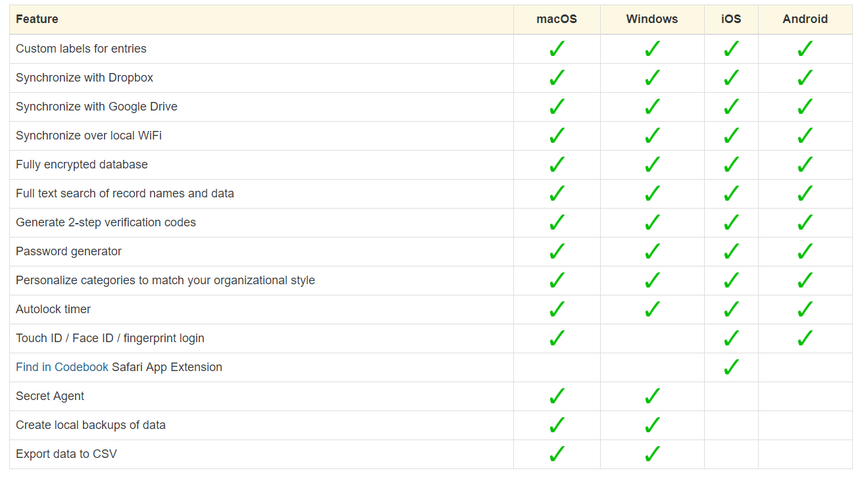Select the 'Custom labels for entries' text

pos(81,49)
